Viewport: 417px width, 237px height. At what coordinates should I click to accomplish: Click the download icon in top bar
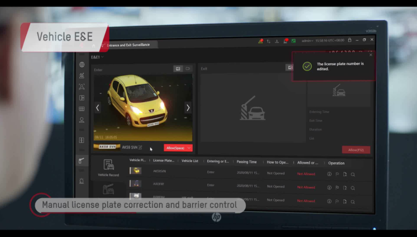277,41
